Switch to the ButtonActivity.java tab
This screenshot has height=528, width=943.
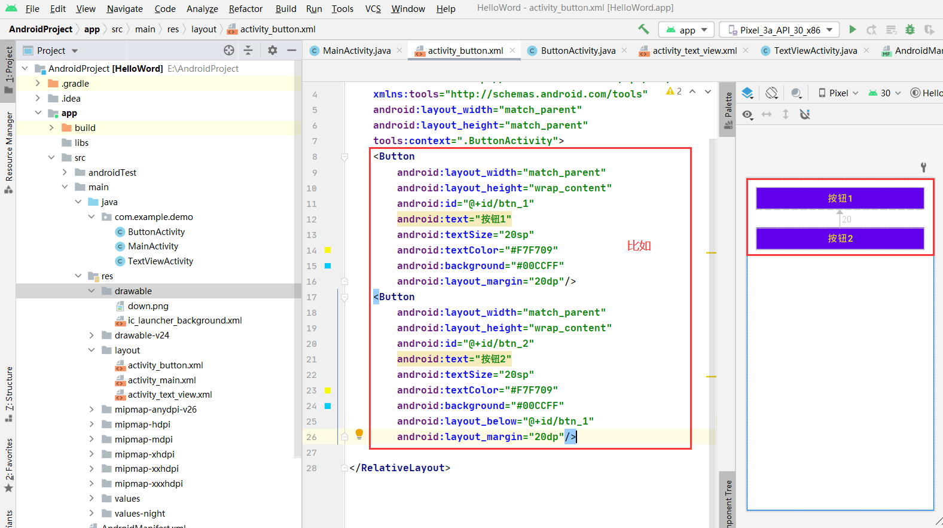pos(578,51)
